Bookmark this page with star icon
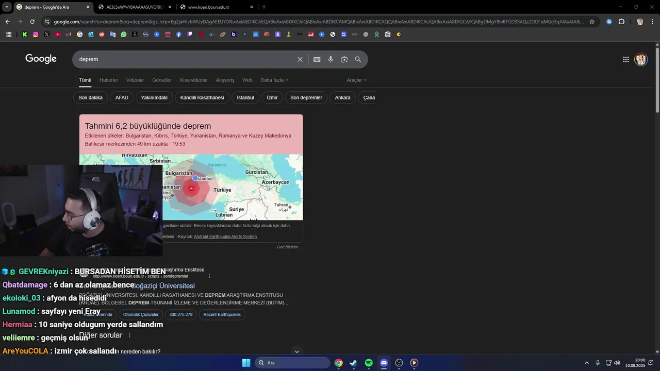The width and height of the screenshot is (660, 371). pyautogui.click(x=592, y=22)
